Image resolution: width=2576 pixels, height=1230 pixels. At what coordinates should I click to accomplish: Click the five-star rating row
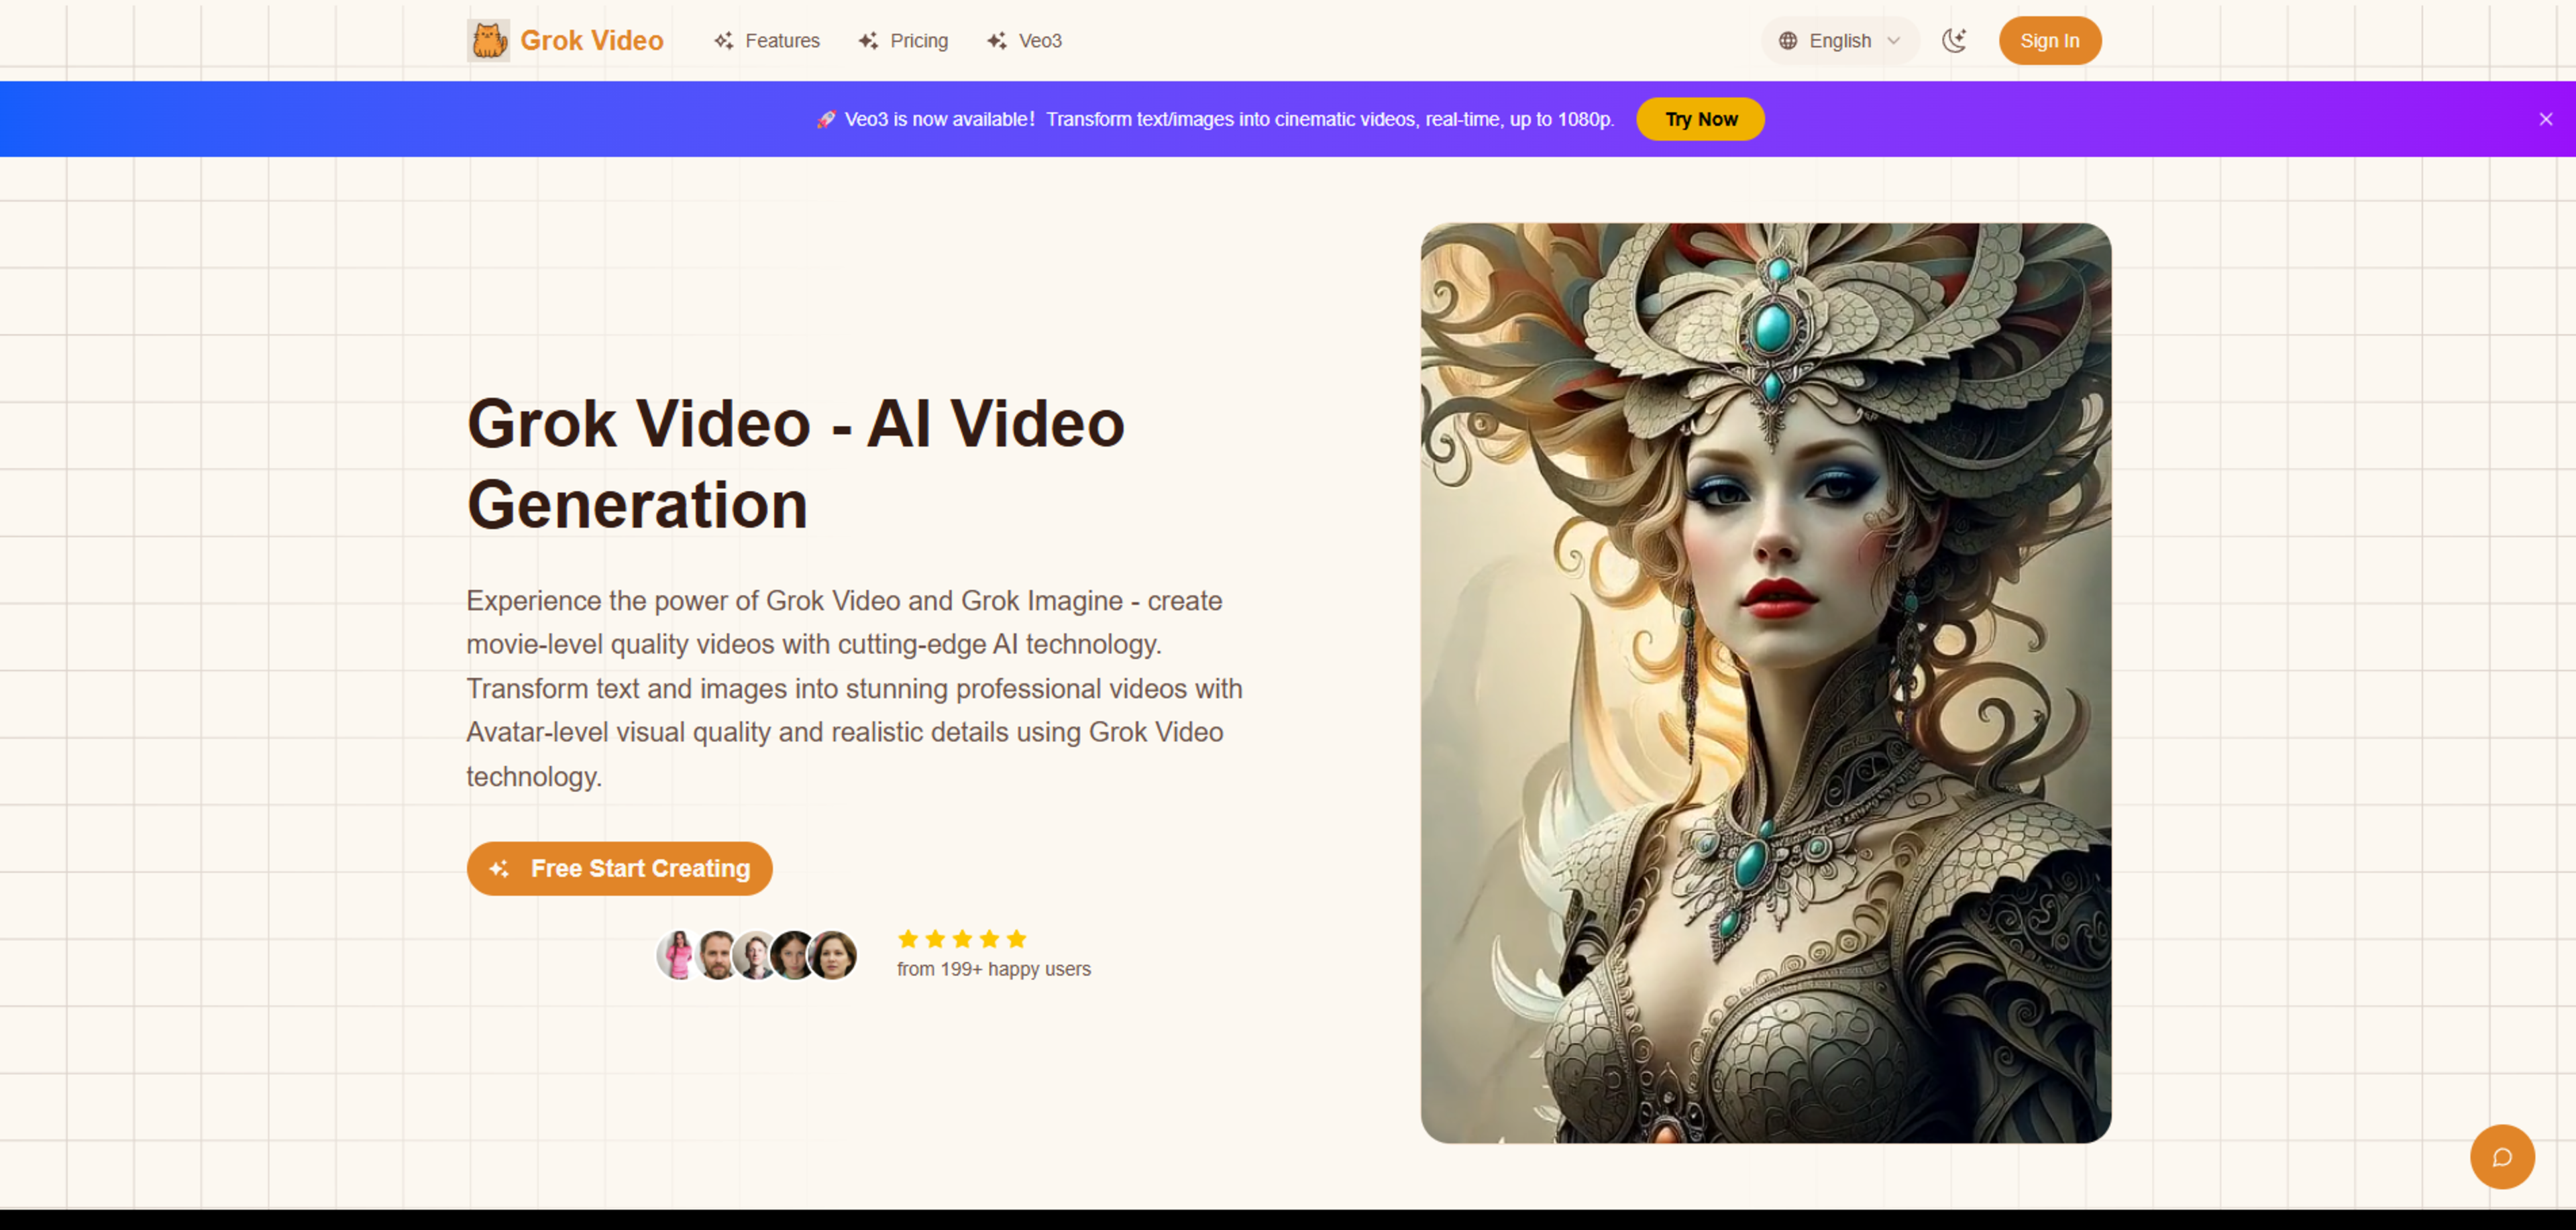click(x=961, y=938)
